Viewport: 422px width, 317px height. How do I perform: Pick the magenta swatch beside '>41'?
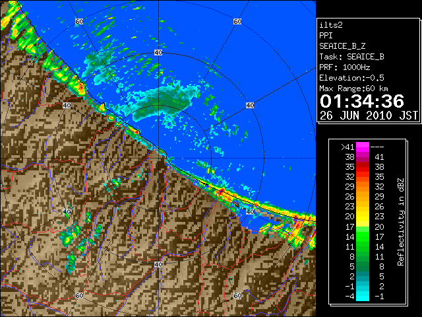click(363, 147)
